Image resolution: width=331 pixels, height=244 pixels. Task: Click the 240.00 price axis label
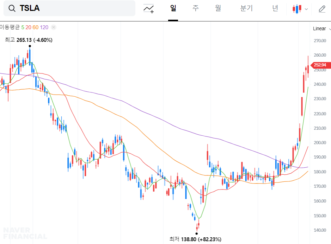pos(320,84)
